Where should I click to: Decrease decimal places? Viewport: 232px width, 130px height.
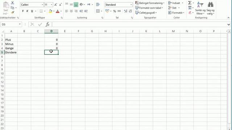tap(130, 11)
